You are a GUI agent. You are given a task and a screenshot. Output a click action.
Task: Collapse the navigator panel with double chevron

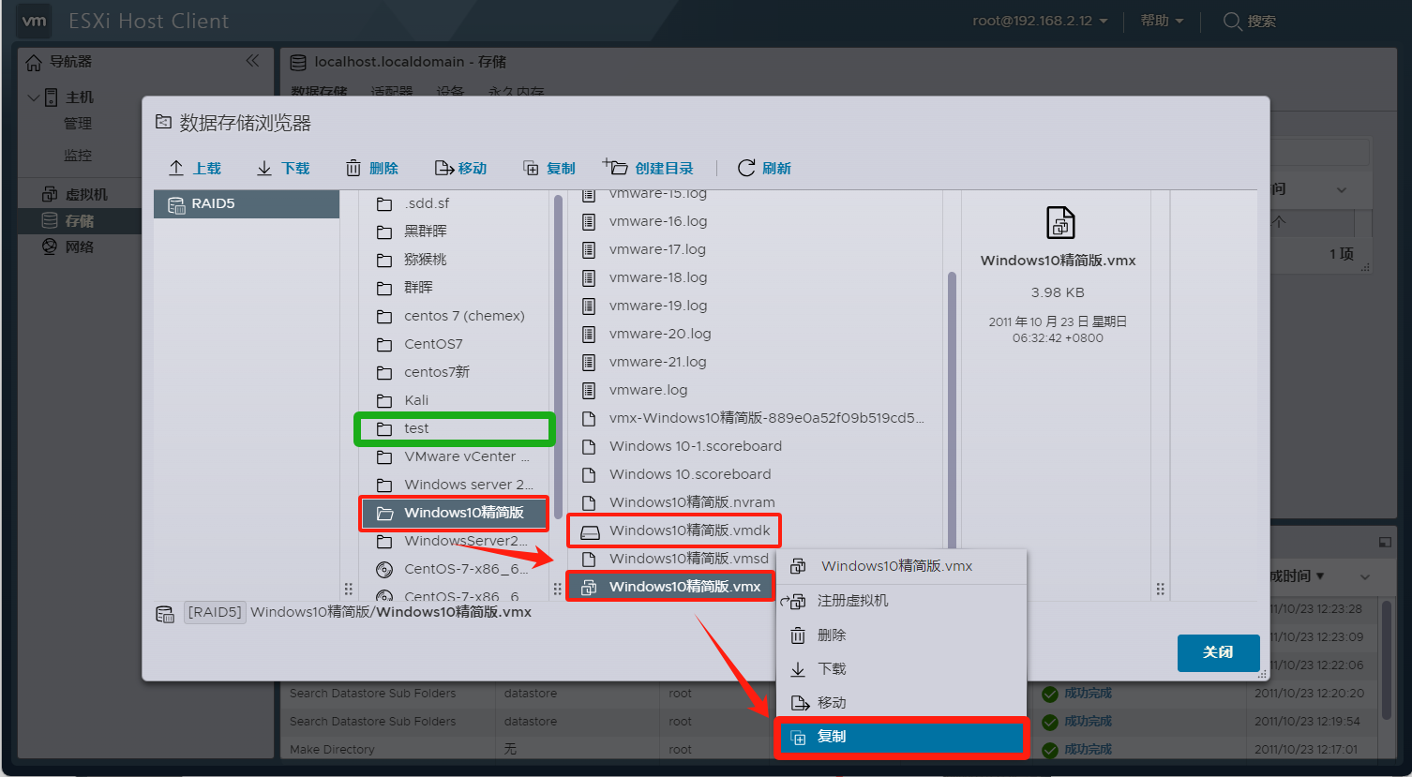(x=252, y=61)
